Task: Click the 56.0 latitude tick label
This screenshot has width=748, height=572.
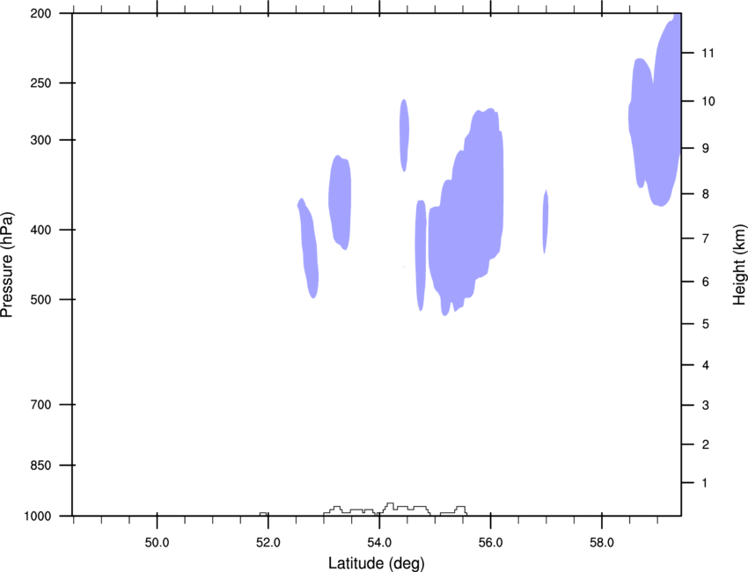Action: (490, 543)
